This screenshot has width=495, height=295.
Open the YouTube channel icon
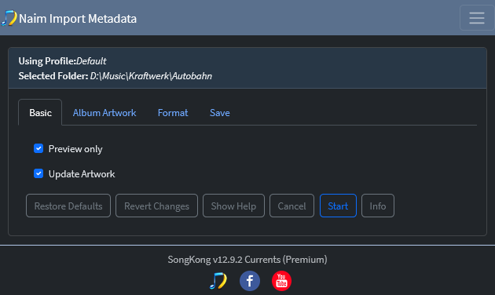tap(281, 281)
